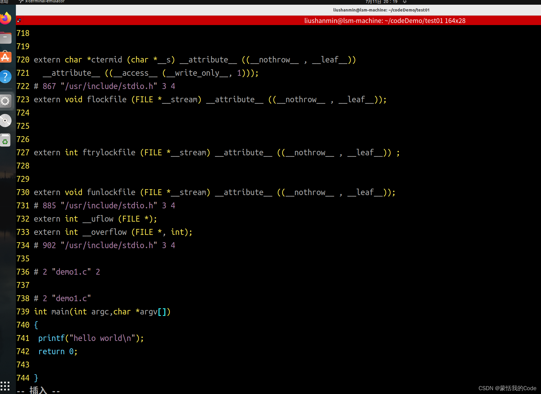The height and width of the screenshot is (394, 541).
Task: Click return keyword on line 742
Action: [x=52, y=352]
